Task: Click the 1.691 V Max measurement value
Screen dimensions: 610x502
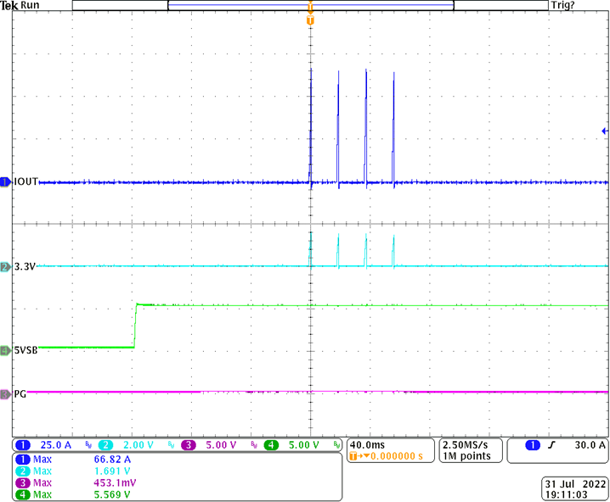Action: pyautogui.click(x=112, y=471)
